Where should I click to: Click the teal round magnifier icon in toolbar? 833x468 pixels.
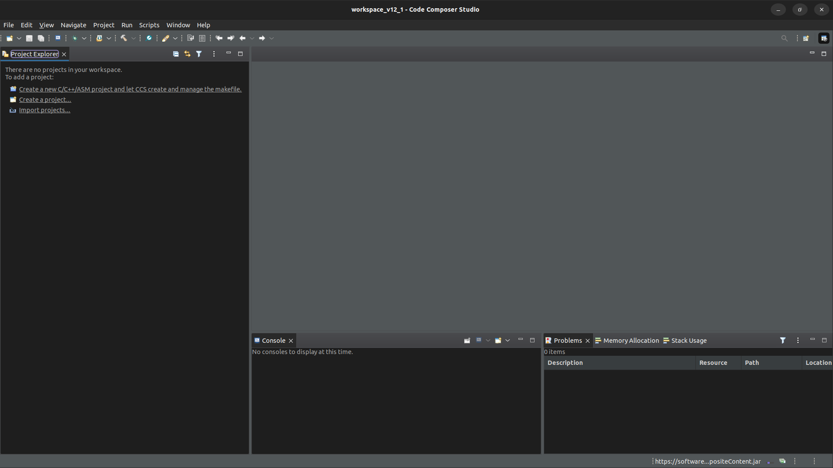pos(149,38)
